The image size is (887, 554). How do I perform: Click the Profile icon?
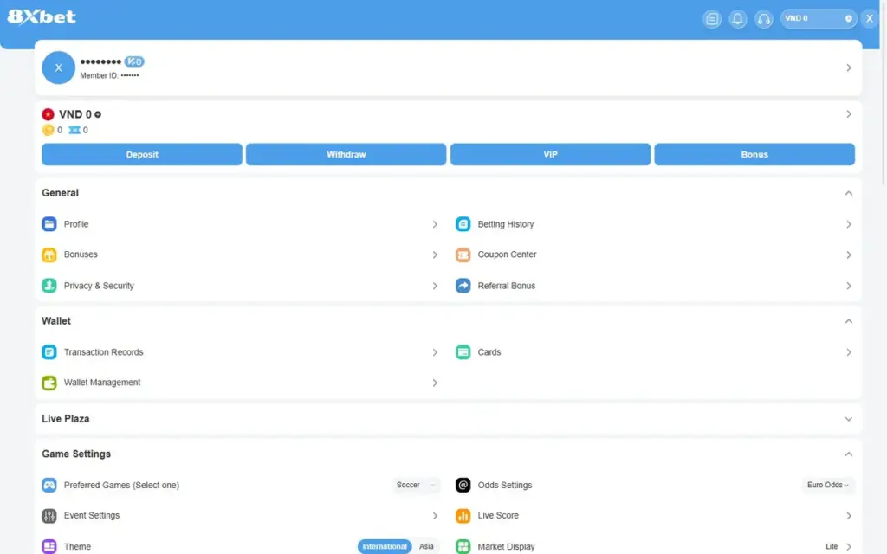coord(49,224)
